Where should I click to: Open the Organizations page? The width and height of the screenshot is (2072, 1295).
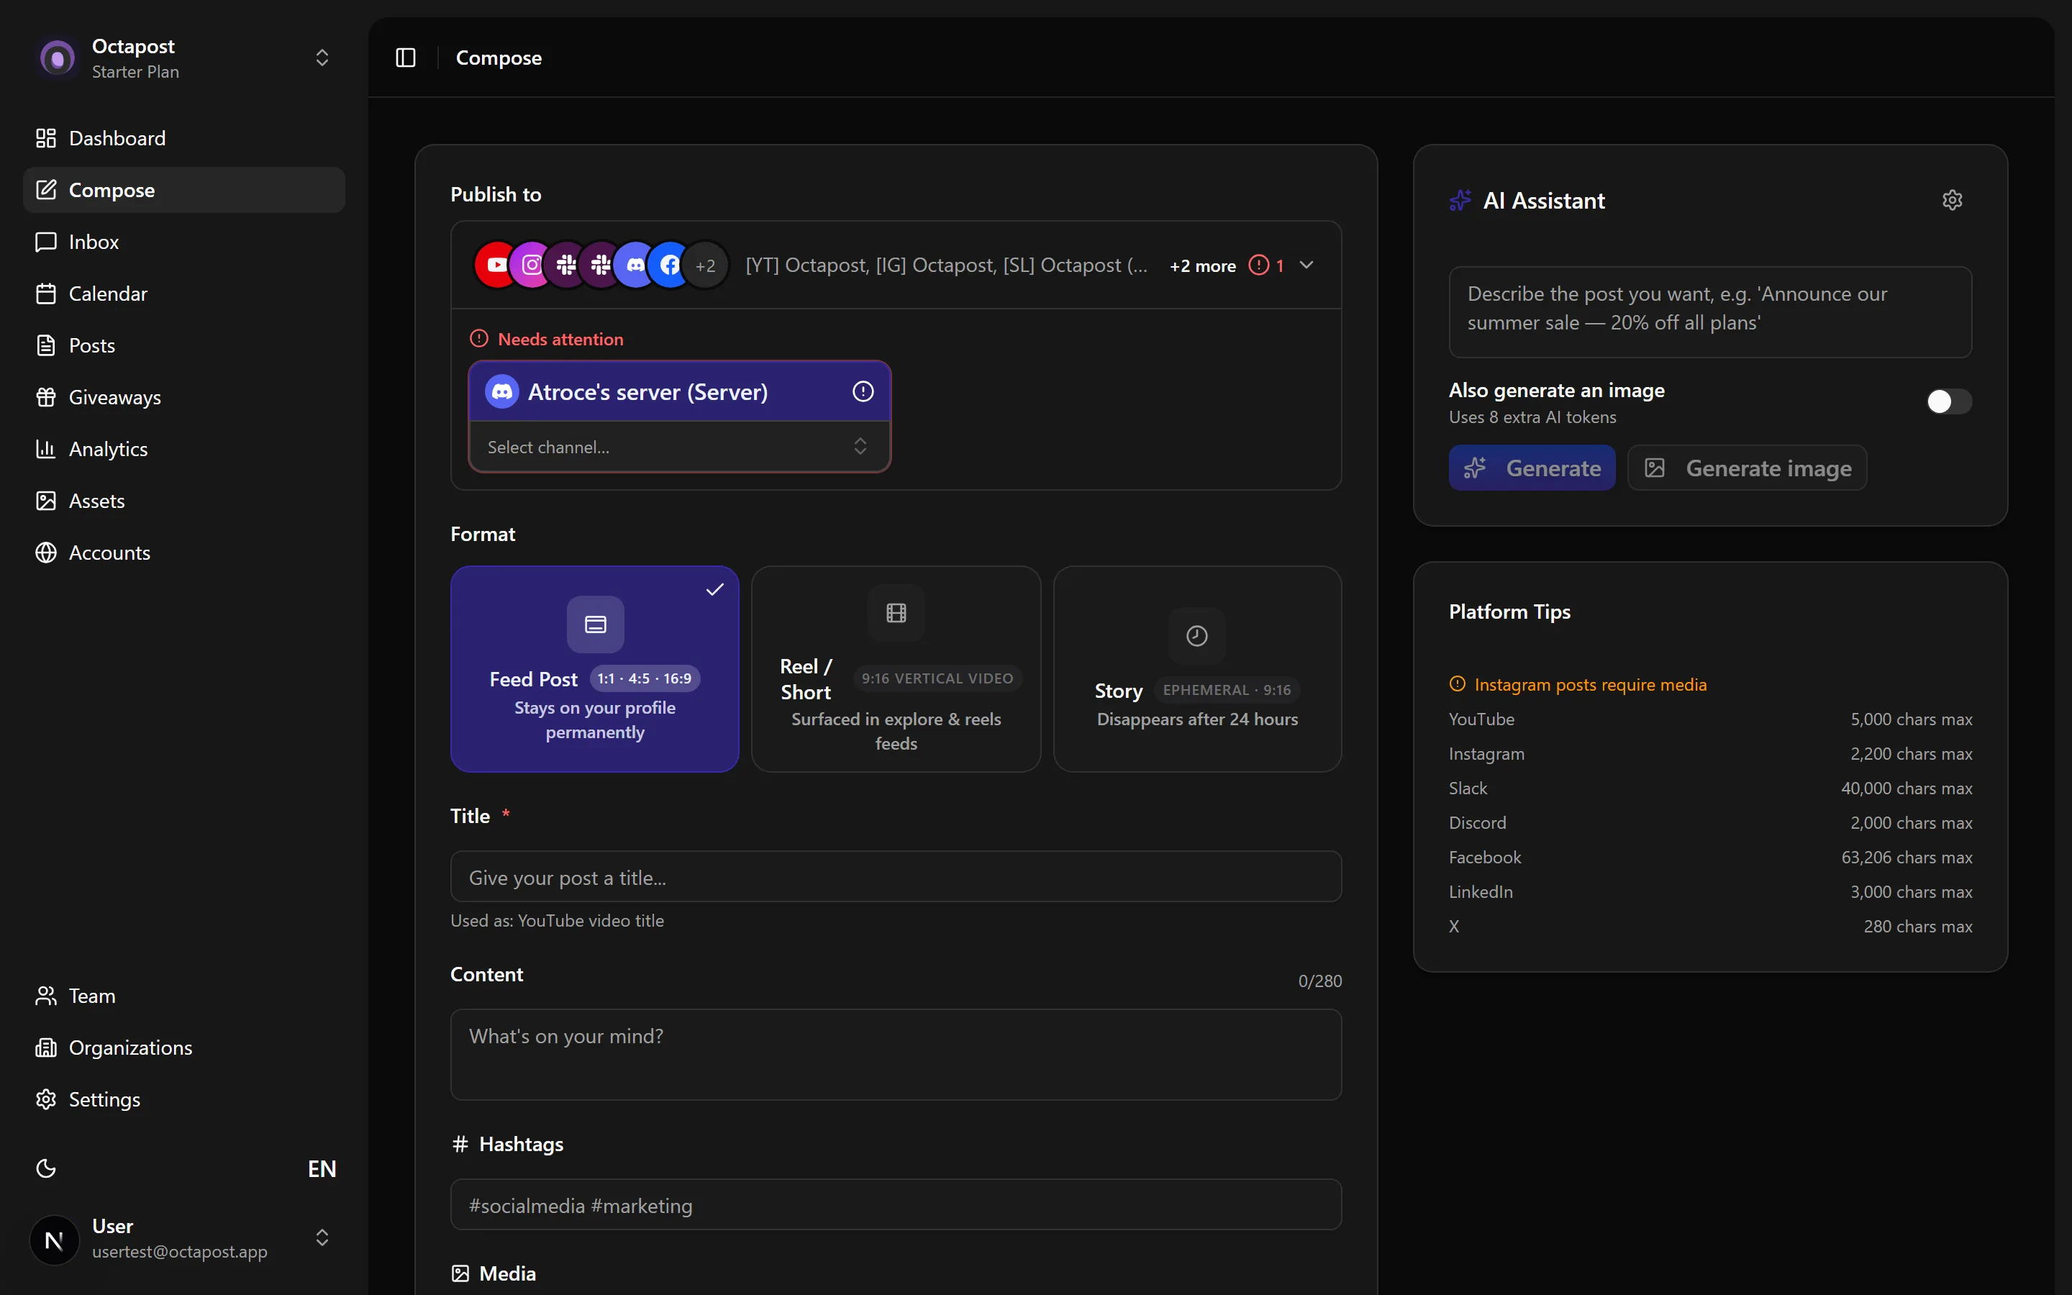click(184, 1048)
